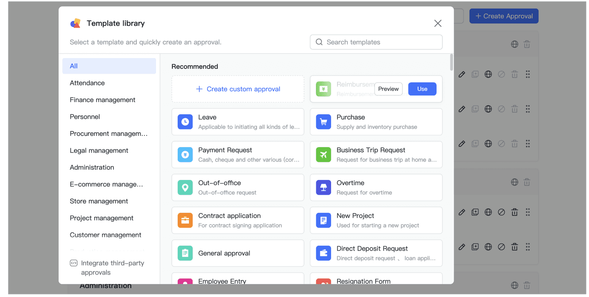Select the Personnel category

(x=109, y=117)
